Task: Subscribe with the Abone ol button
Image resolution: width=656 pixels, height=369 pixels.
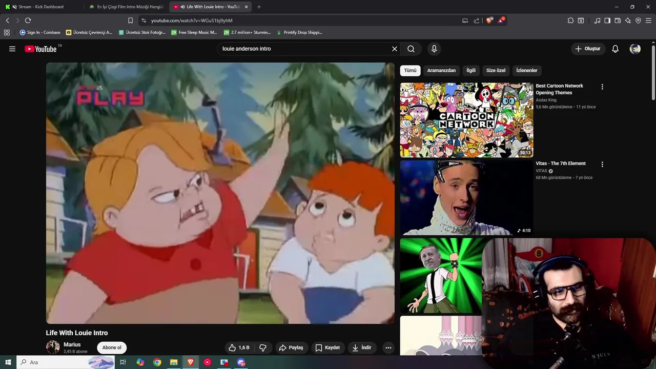Action: [112, 347]
